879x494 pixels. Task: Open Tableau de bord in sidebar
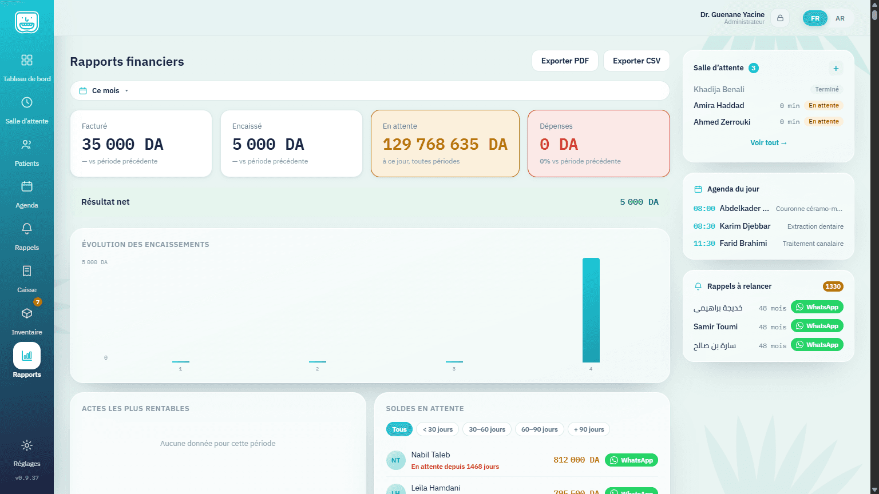[x=27, y=67]
